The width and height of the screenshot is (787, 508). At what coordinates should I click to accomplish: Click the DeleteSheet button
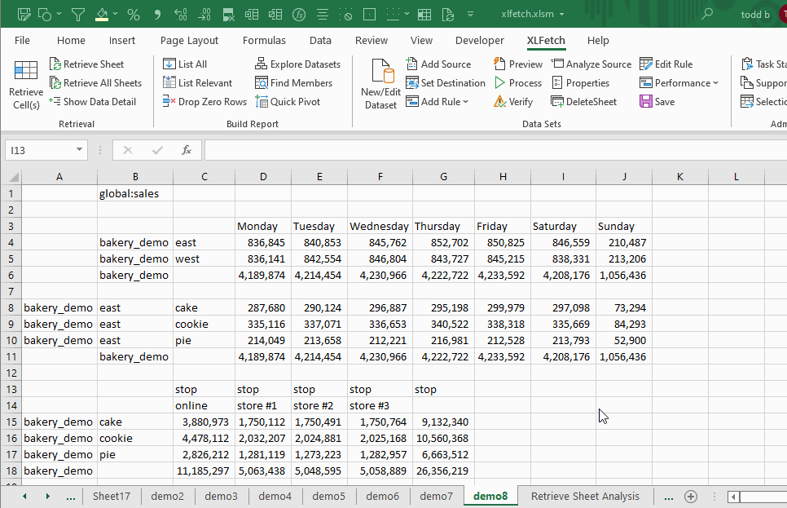coord(583,101)
